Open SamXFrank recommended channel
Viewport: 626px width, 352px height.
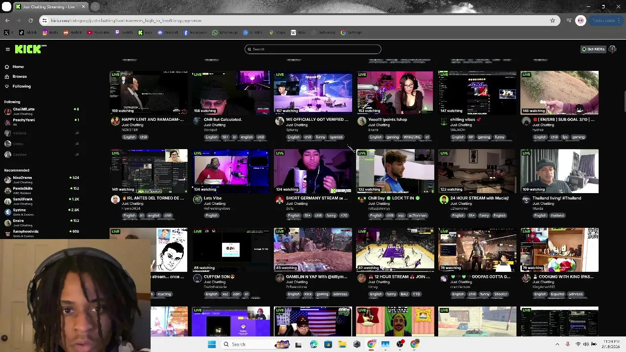tap(42, 201)
